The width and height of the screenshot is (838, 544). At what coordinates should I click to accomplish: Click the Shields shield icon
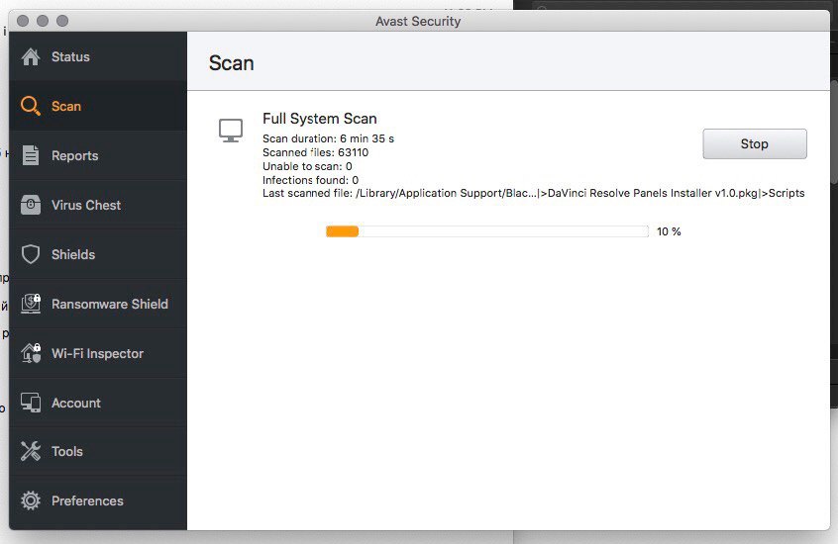coord(31,254)
